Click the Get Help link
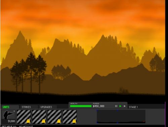Image resolution: width=168 pixels, height=127 pixels. click(9, 126)
